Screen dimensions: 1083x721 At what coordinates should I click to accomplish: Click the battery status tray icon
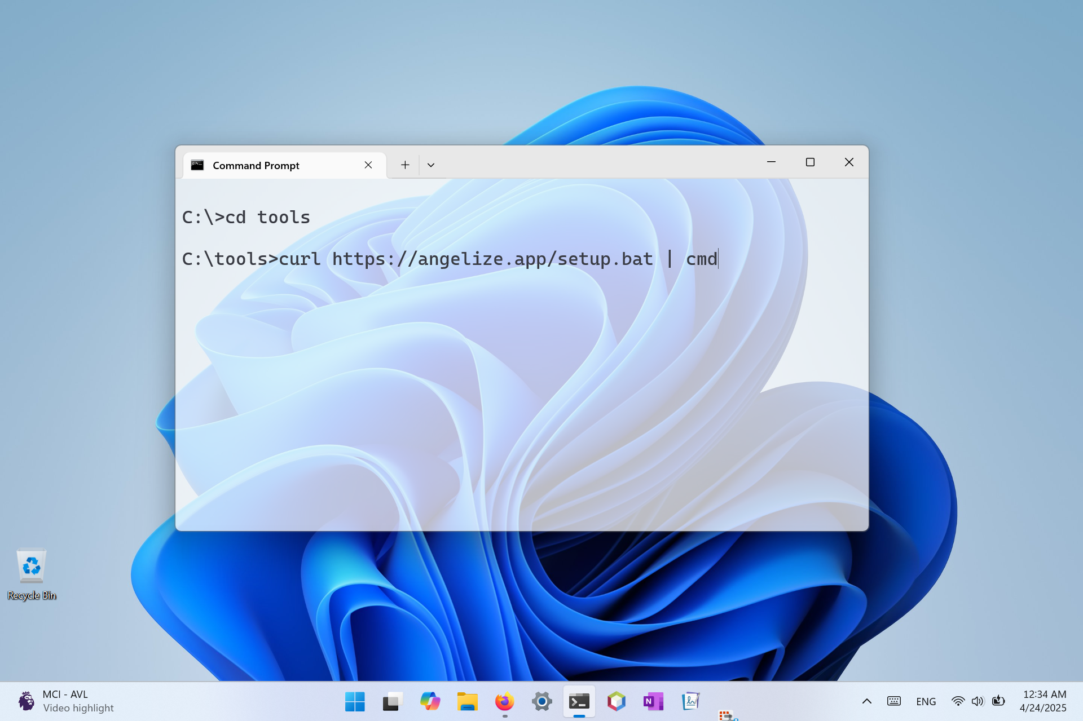(998, 701)
